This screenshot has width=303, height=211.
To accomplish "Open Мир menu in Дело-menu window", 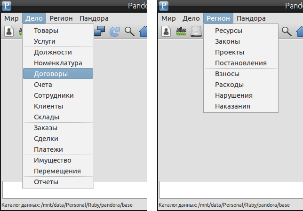I will [x=11, y=18].
